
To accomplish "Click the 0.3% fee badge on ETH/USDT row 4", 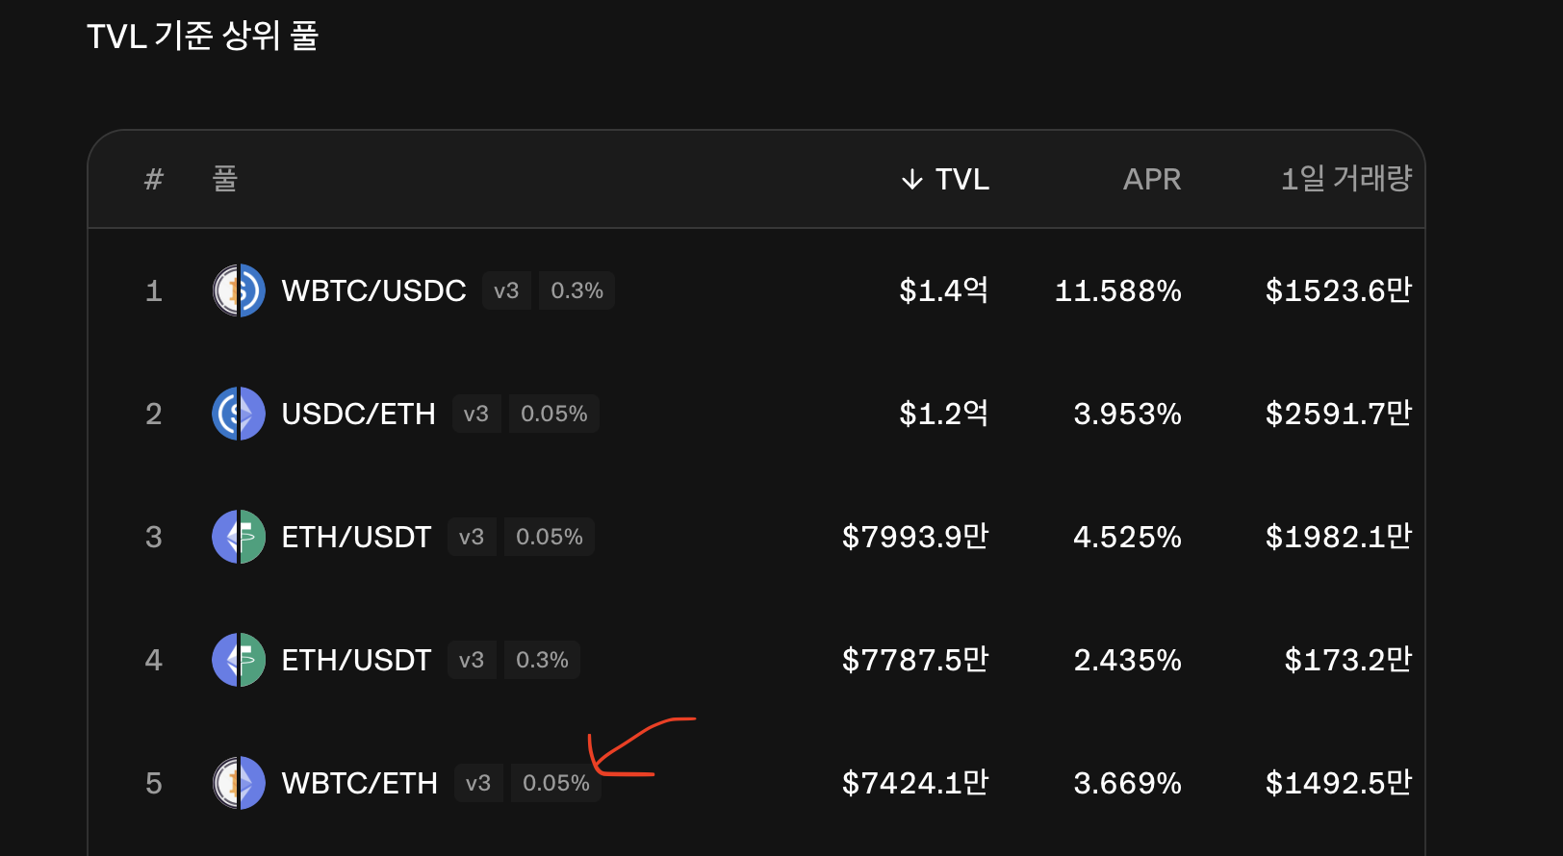I will coord(542,659).
